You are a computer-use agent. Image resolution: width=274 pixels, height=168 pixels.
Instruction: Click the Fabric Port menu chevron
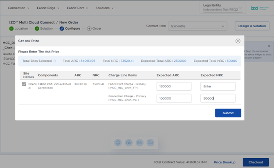click(x=87, y=8)
